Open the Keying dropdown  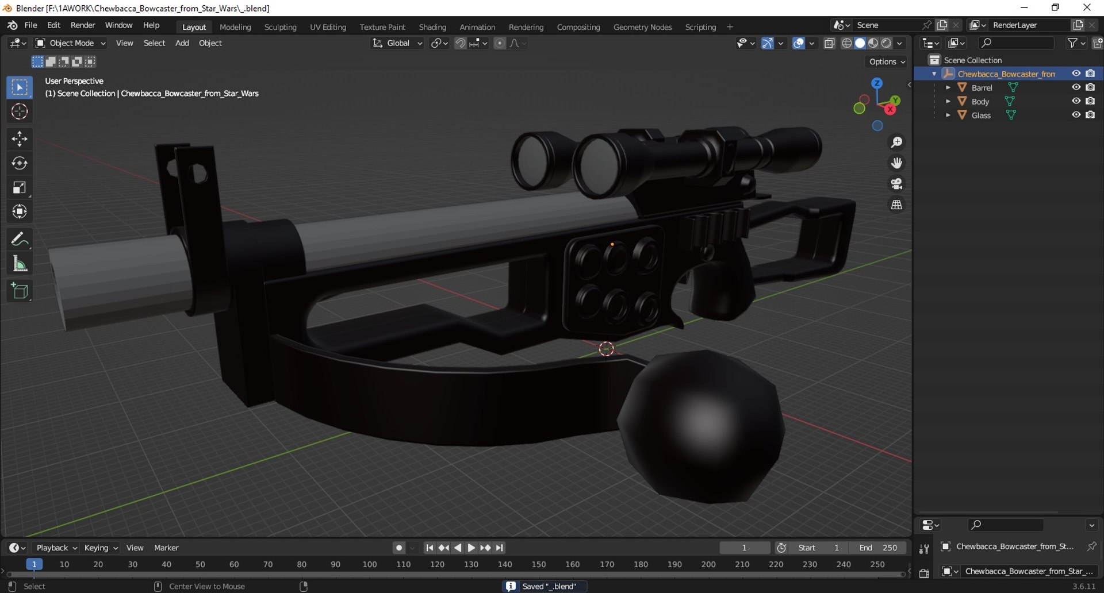point(101,548)
